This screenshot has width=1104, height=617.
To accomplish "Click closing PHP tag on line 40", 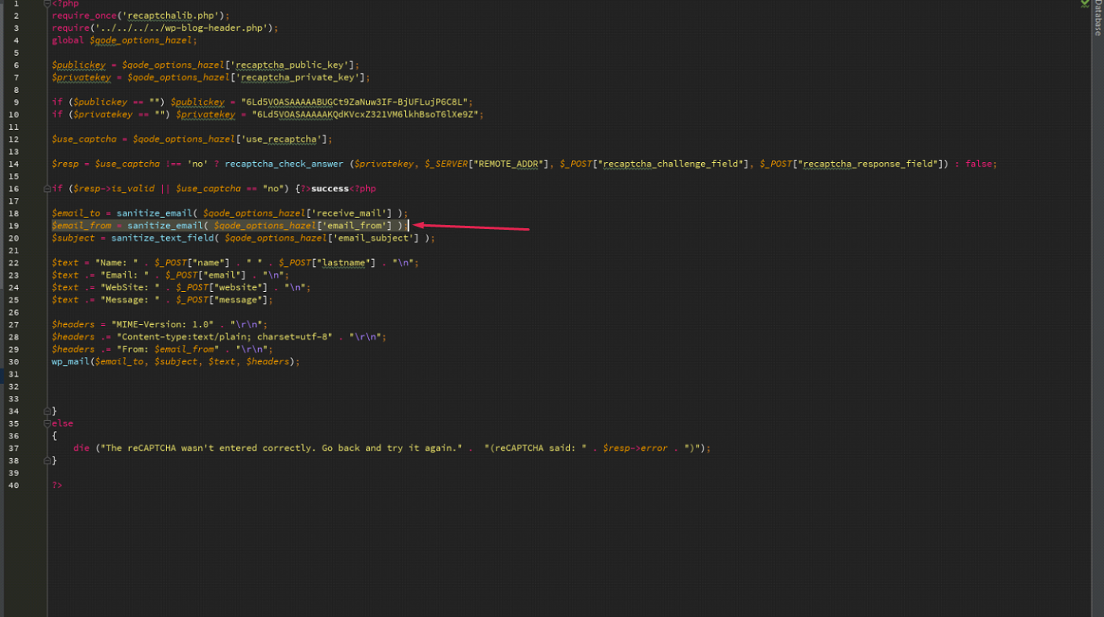I will pos(57,485).
